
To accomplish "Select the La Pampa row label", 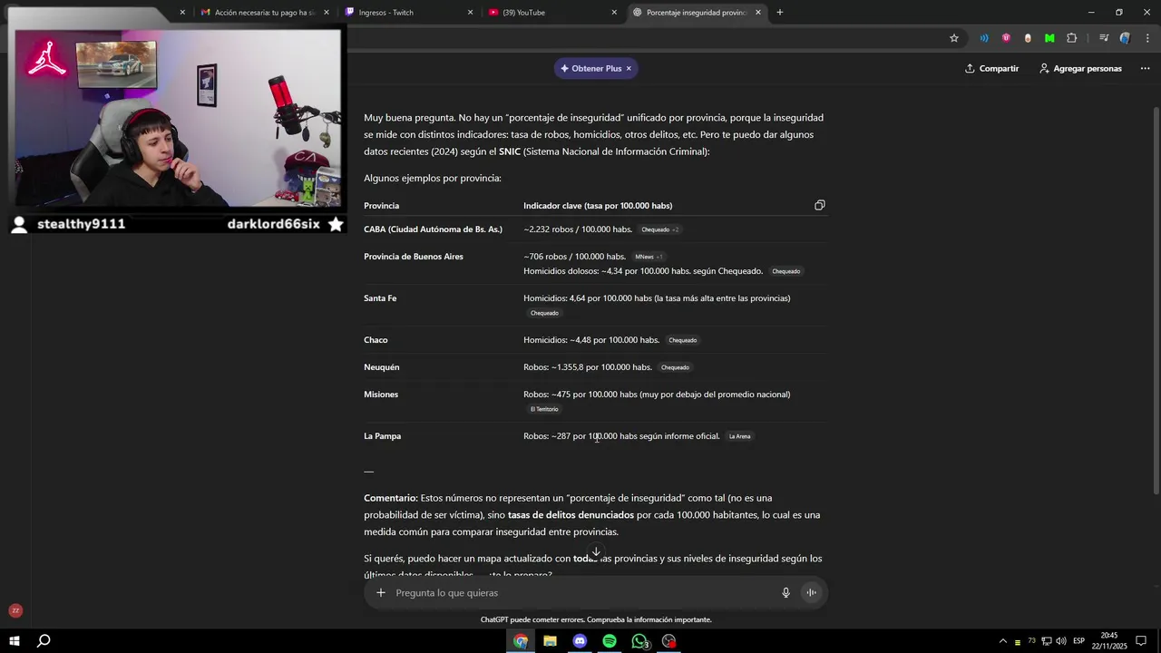I will tap(382, 436).
